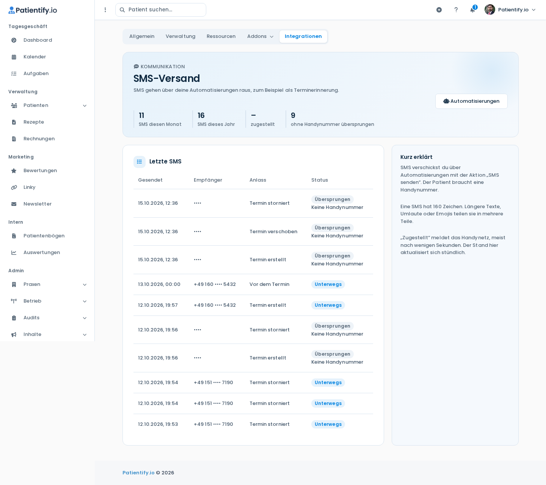Click the Automatisierungen button
The height and width of the screenshot is (485, 546).
(x=471, y=101)
